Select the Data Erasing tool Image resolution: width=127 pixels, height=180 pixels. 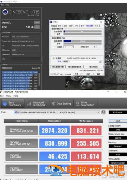tap(61, 104)
